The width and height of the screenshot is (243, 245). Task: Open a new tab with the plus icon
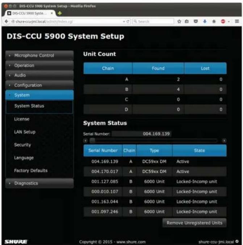tap(60, 13)
